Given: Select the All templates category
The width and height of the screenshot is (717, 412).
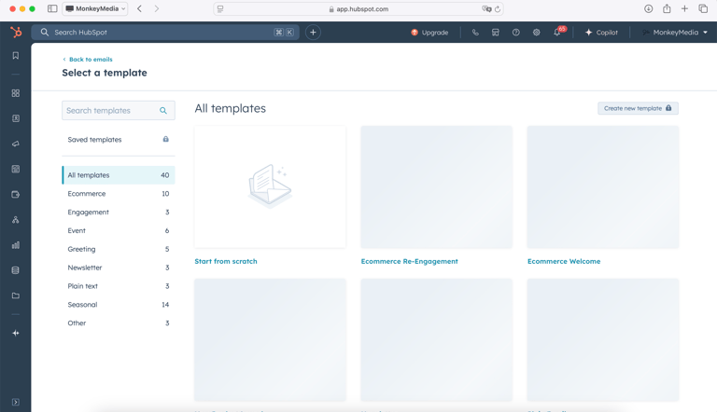Looking at the screenshot, I should coord(119,175).
